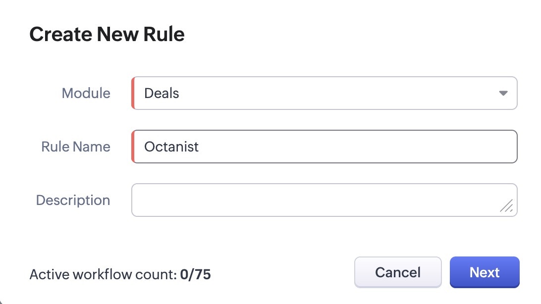Viewport: 541px width, 304px height.
Task: Click the Active workflow count text
Action: (x=120, y=274)
